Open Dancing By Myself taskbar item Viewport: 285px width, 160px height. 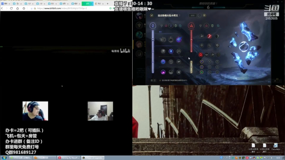69,158
